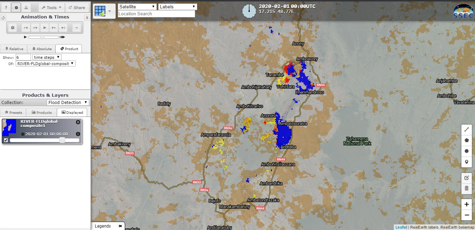Click the SSEC logo
The width and height of the screenshot is (475, 230).
tap(463, 12)
